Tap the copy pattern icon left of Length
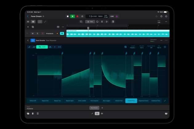This screenshot has width=194, height=129. coord(125,47)
